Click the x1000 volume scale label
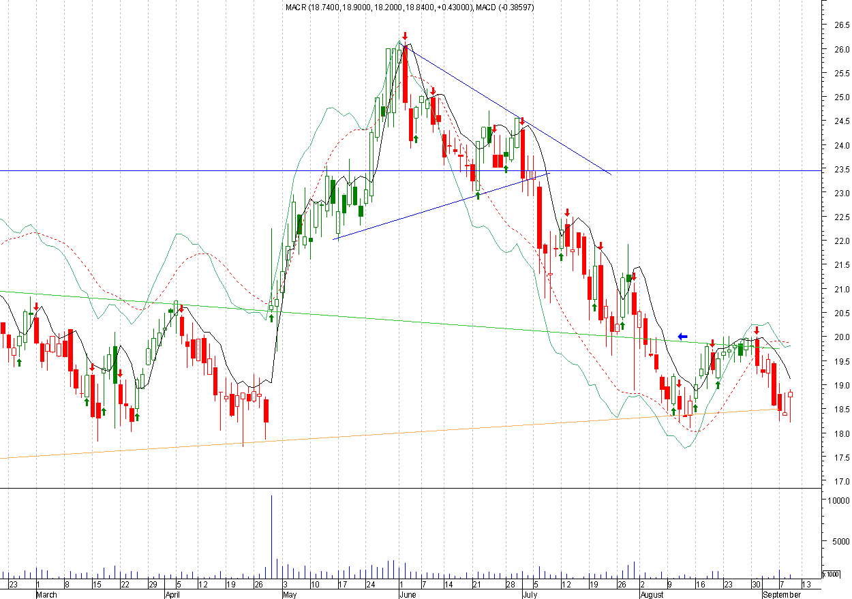Viewport: 852px width, 599px height. tap(832, 574)
